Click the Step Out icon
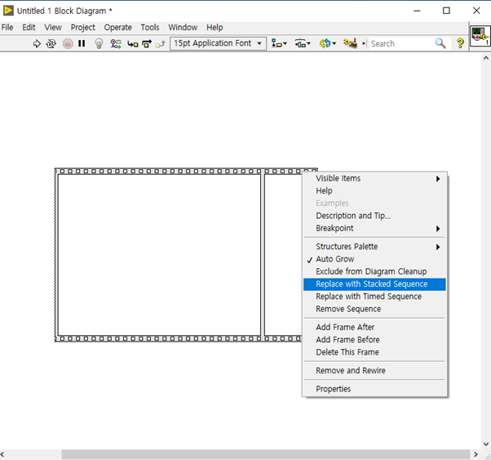Screen dimensions: 491x460 pyautogui.click(x=160, y=44)
